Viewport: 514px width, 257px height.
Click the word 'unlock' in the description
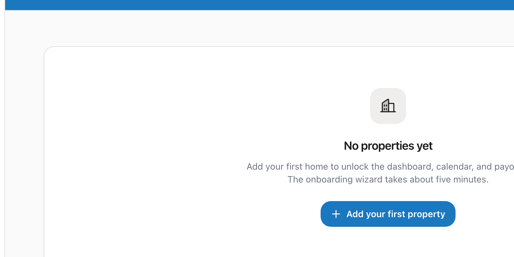pyautogui.click(x=355, y=166)
